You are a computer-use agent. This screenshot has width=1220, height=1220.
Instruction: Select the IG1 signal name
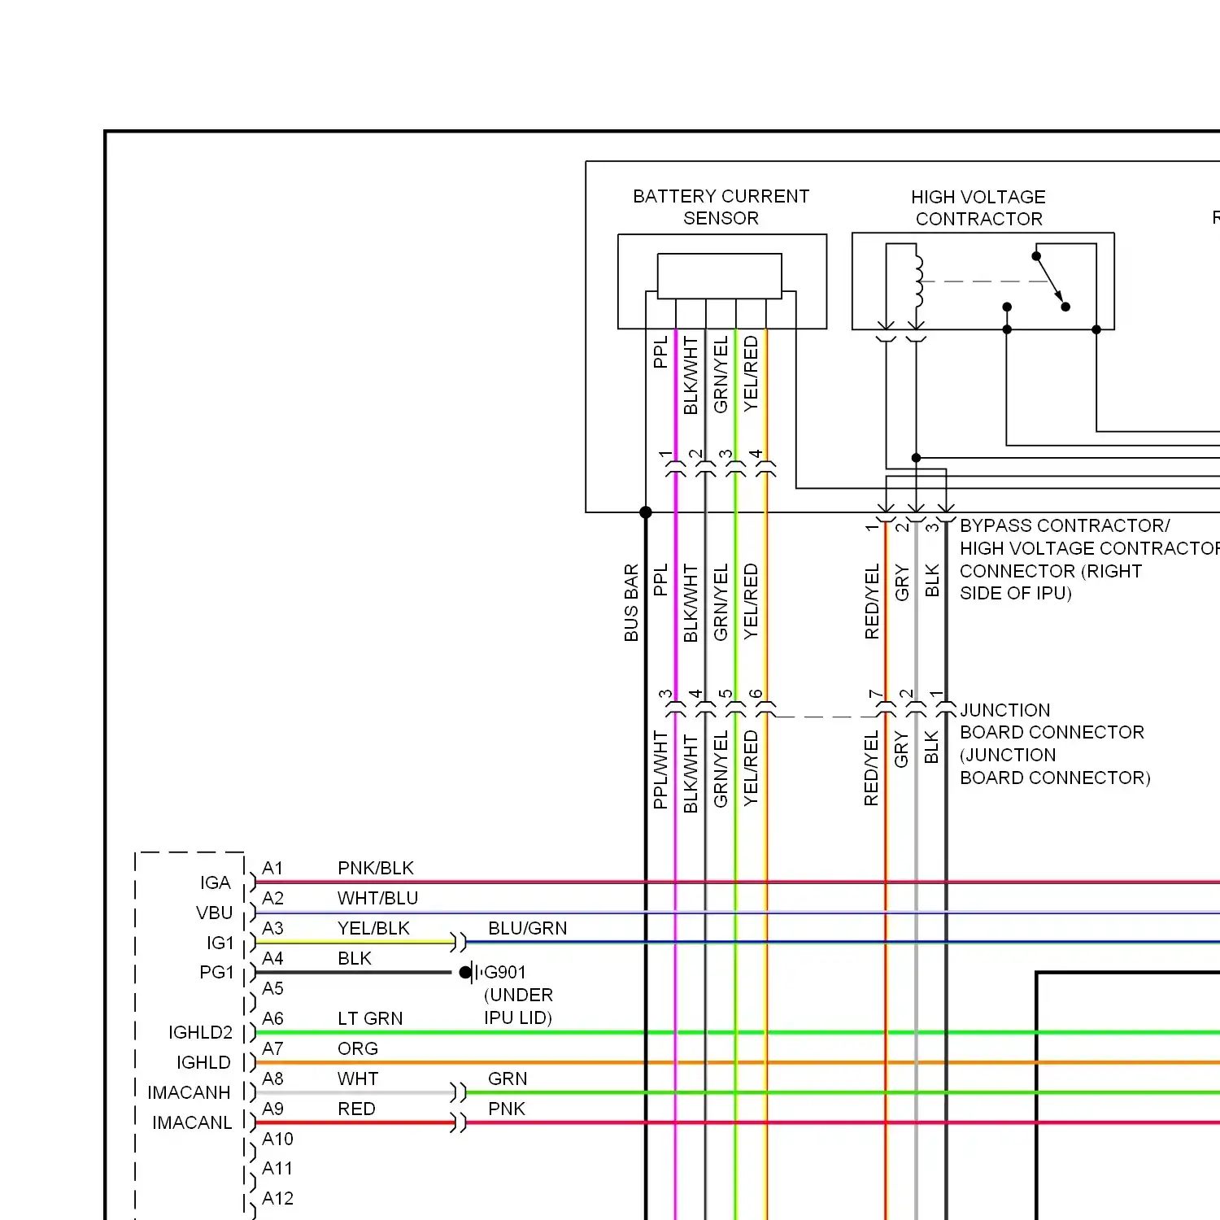[220, 943]
